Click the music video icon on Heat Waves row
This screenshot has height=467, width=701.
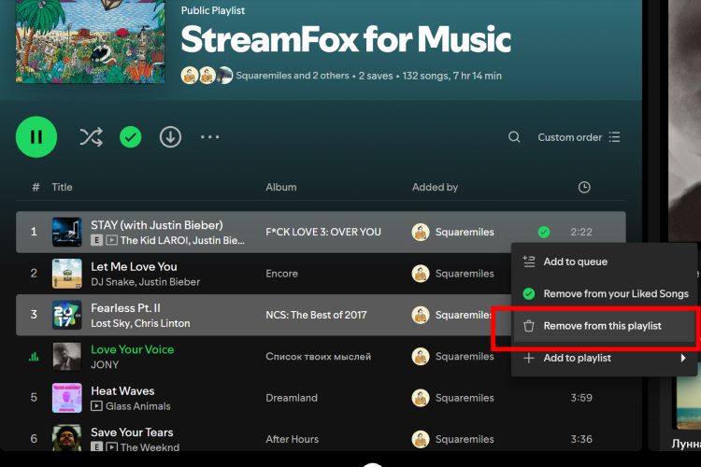[96, 406]
